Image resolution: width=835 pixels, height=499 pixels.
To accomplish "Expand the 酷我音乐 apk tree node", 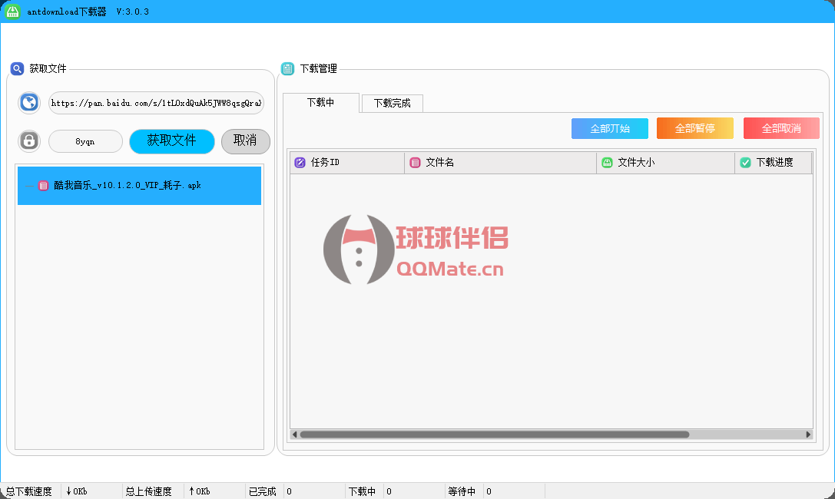I will coord(29,186).
